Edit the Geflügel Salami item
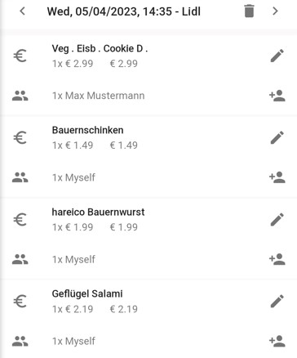The height and width of the screenshot is (358, 297). (277, 301)
